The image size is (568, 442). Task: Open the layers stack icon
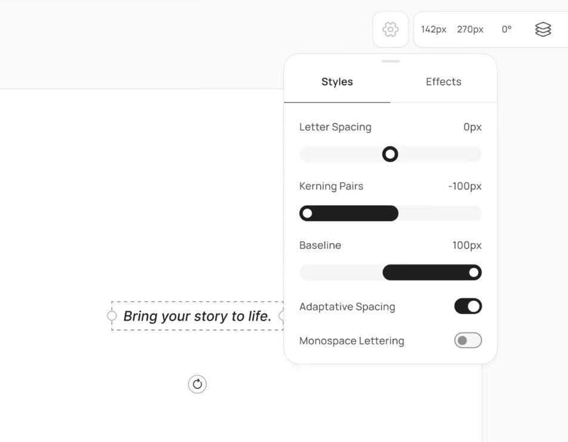[542, 29]
